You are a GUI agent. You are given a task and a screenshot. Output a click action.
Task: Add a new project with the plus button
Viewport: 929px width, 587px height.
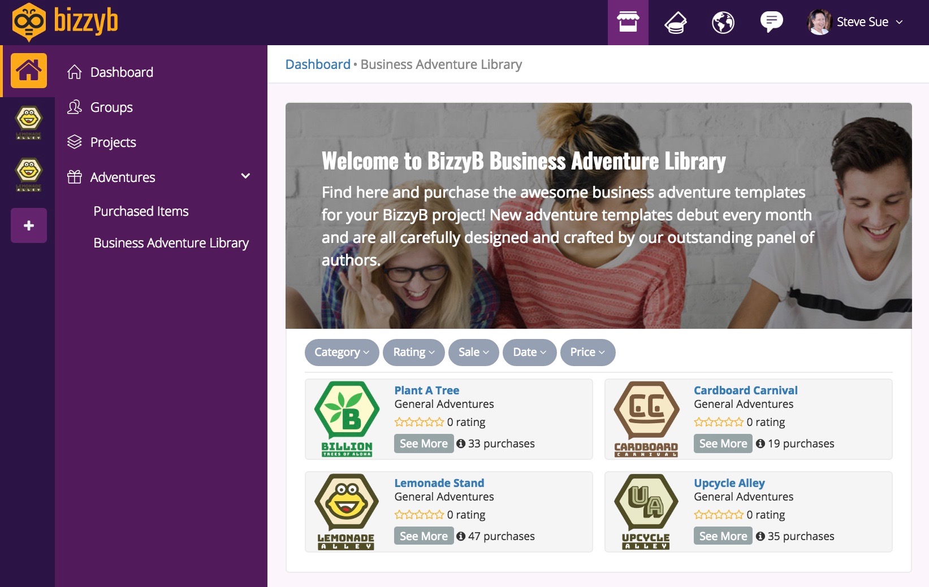29,225
